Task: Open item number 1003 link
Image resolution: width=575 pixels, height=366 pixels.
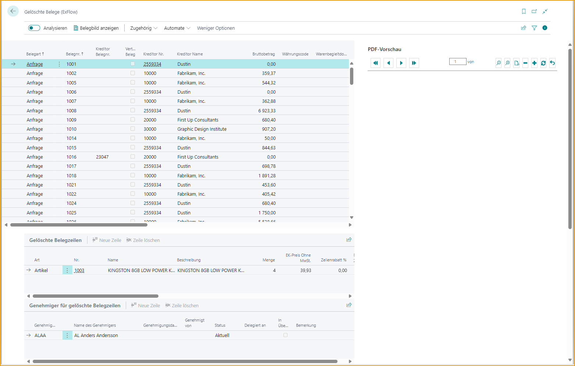Action: pos(79,270)
